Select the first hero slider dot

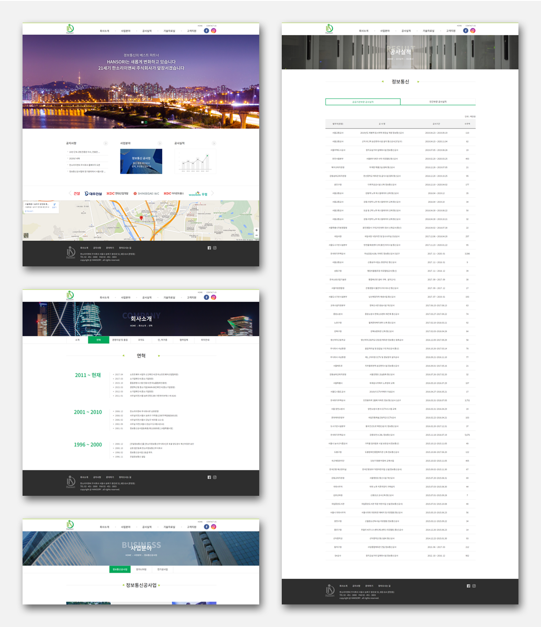pos(142,122)
